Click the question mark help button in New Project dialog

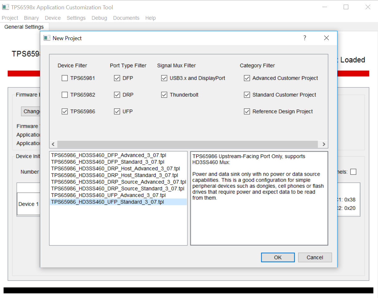pyautogui.click(x=305, y=38)
